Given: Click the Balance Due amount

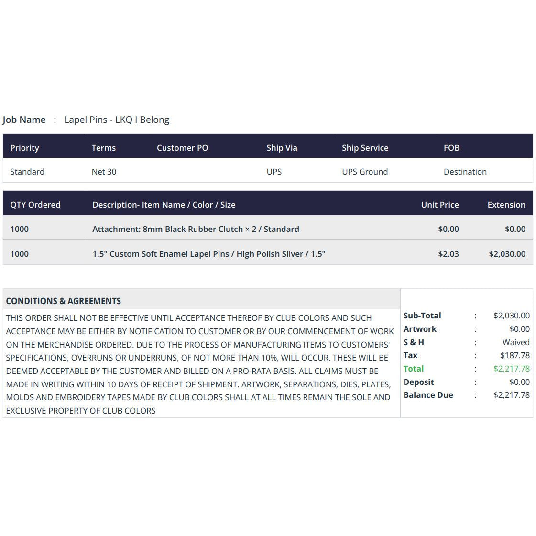Looking at the screenshot, I should click(x=512, y=395).
